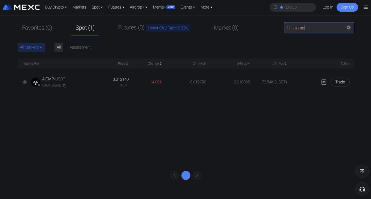Expand Events menu
Viewport: 371px width, 199px height.
coord(188,7)
